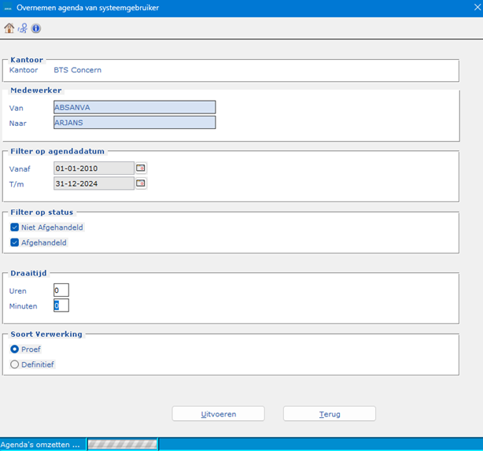
Task: Uncheck the Niet Afgehandeld checkbox
Action: pos(16,227)
